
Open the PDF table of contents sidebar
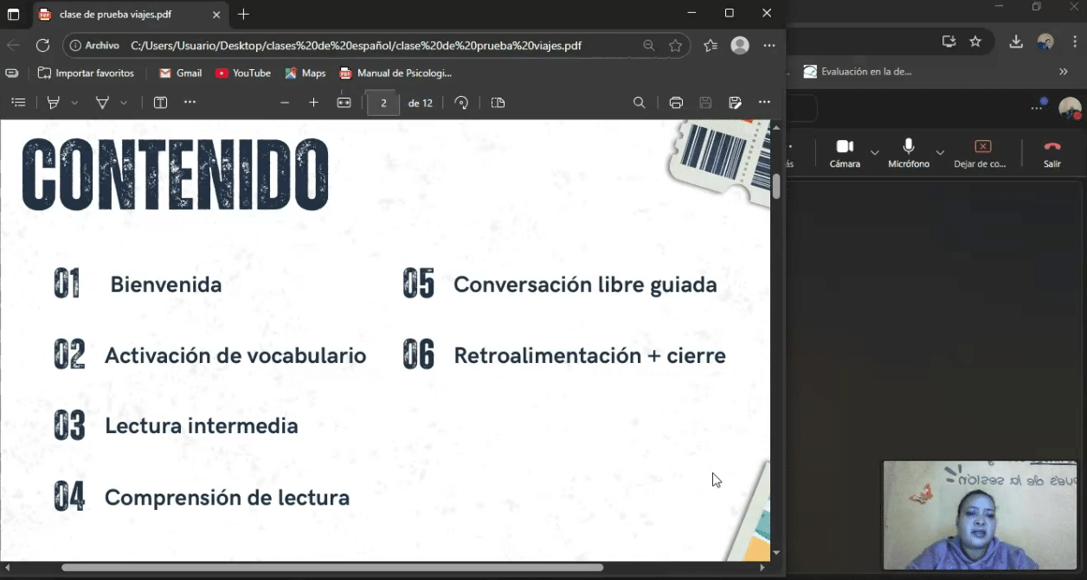pyautogui.click(x=18, y=103)
